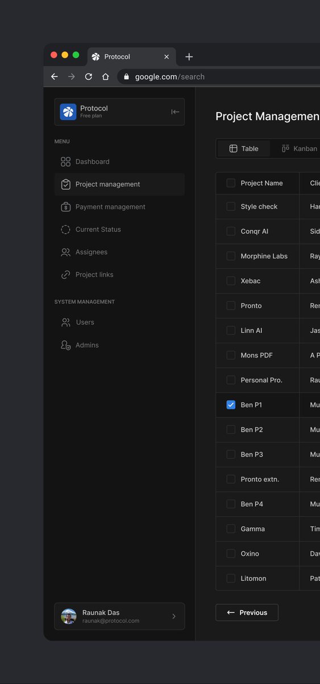Check the Gamma row checkbox
320x684 pixels.
point(231,529)
